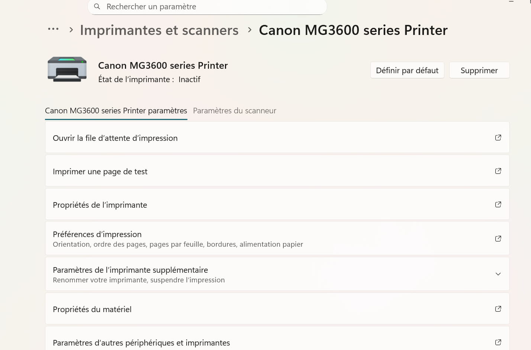Open external link icon for print queue
Viewport: 531px width, 350px height.
[x=498, y=137]
